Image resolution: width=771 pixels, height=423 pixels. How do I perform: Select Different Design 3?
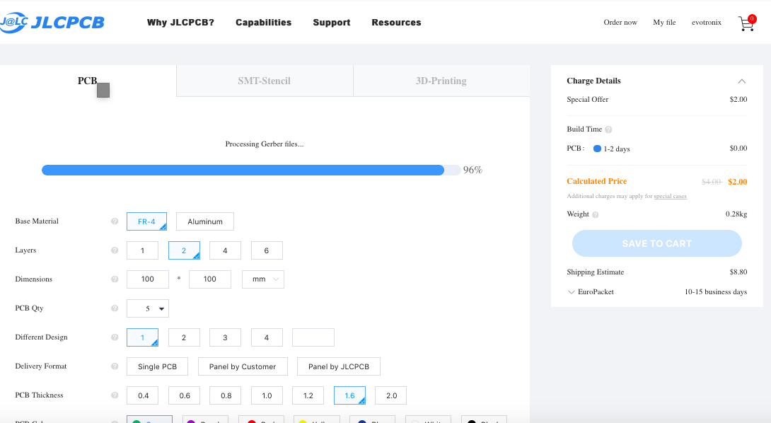[225, 337]
